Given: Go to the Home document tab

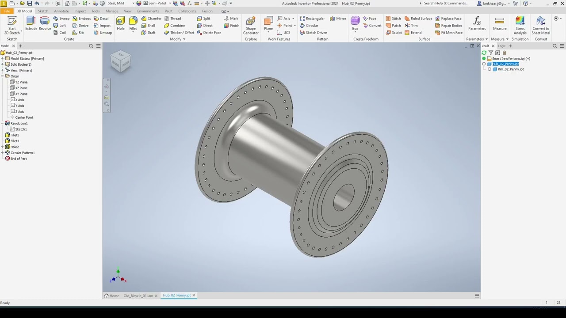Looking at the screenshot, I should tap(112, 296).
